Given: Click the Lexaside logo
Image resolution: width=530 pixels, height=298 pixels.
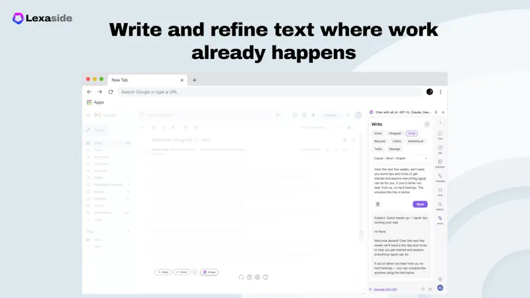Looking at the screenshot, I should (42, 19).
